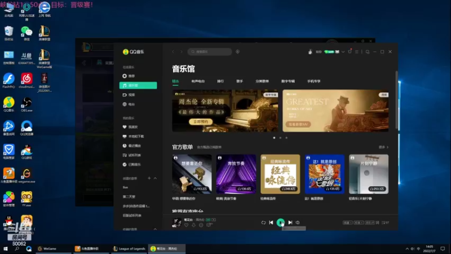The height and width of the screenshot is (254, 451).
Task: Switch to mini player mode icon
Action: tap(368, 52)
